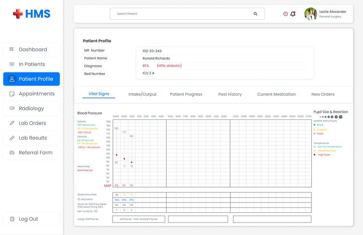Open the Current Medication tab

click(x=277, y=94)
